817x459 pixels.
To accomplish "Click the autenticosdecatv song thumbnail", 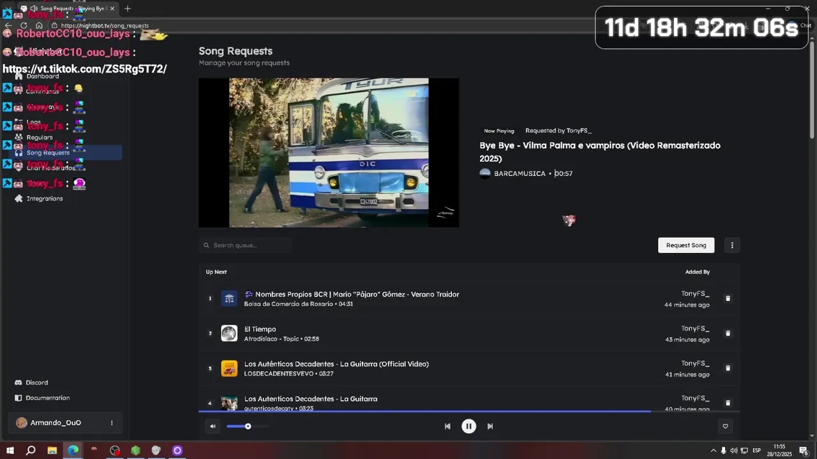I will point(229,403).
